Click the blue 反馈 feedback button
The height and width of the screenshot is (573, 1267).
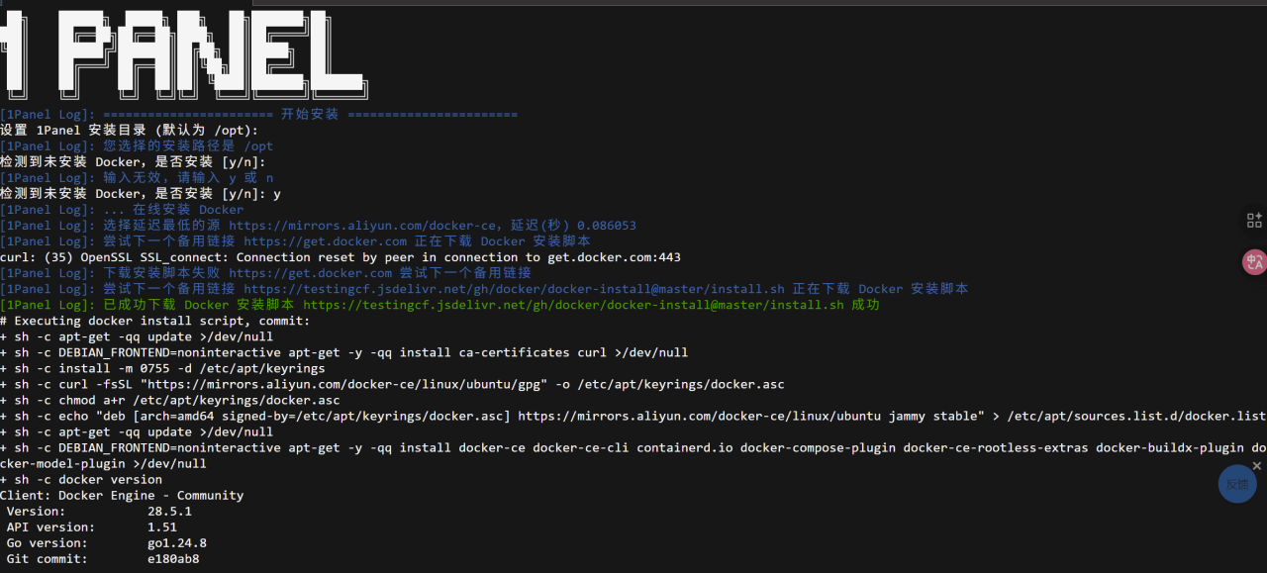coord(1236,484)
